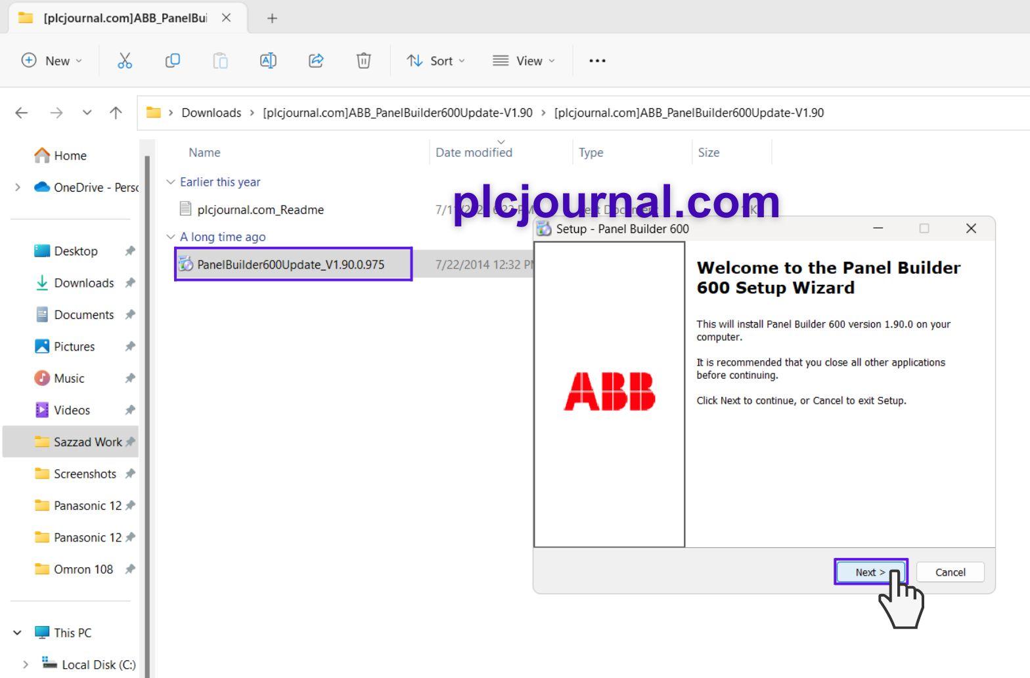Open Documents in quick access
Image resolution: width=1030 pixels, height=678 pixels.
[84, 314]
